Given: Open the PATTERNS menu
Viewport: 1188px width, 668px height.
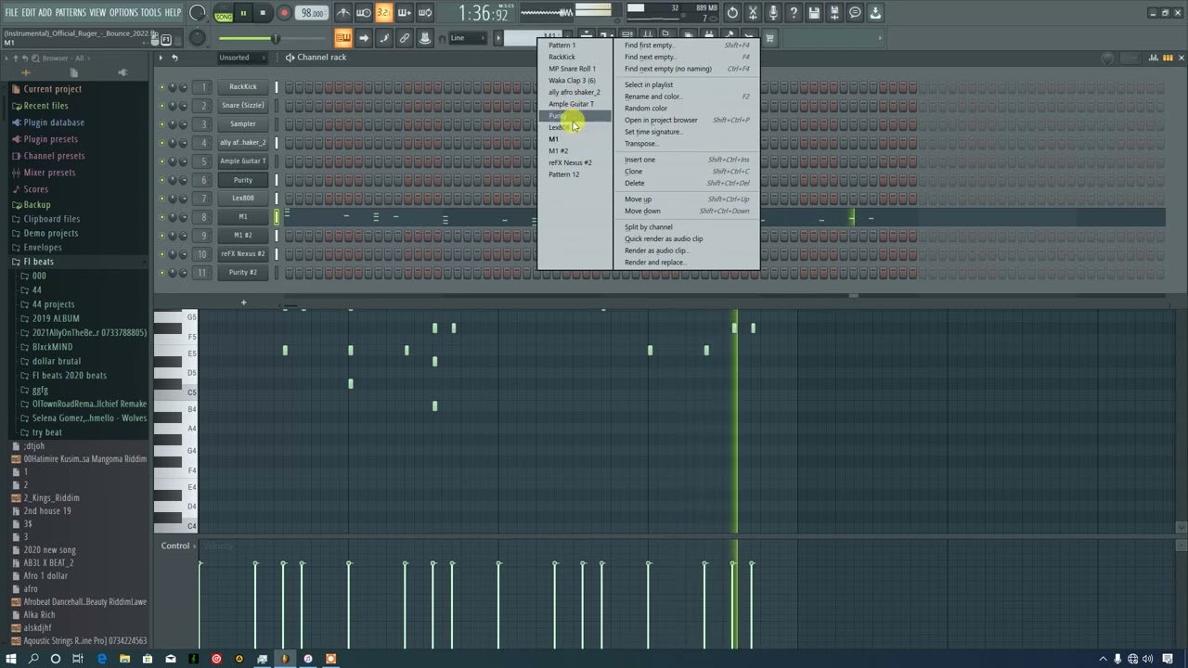Looking at the screenshot, I should (x=71, y=12).
